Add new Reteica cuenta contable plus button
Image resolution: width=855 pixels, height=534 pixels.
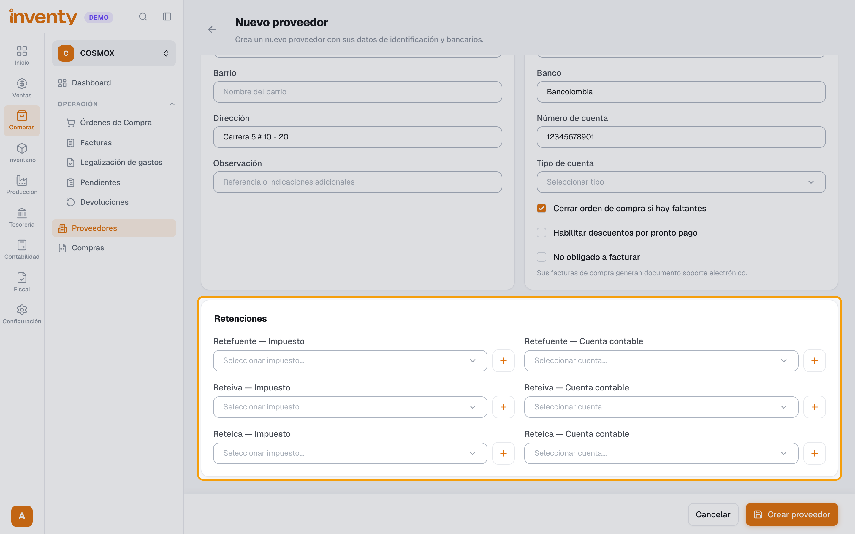point(814,453)
